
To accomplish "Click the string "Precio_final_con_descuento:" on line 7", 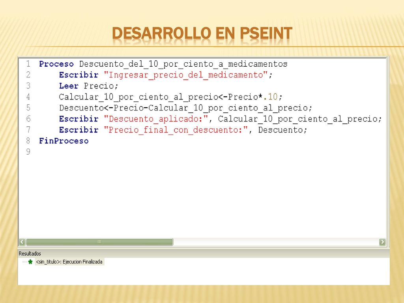I will [x=176, y=130].
